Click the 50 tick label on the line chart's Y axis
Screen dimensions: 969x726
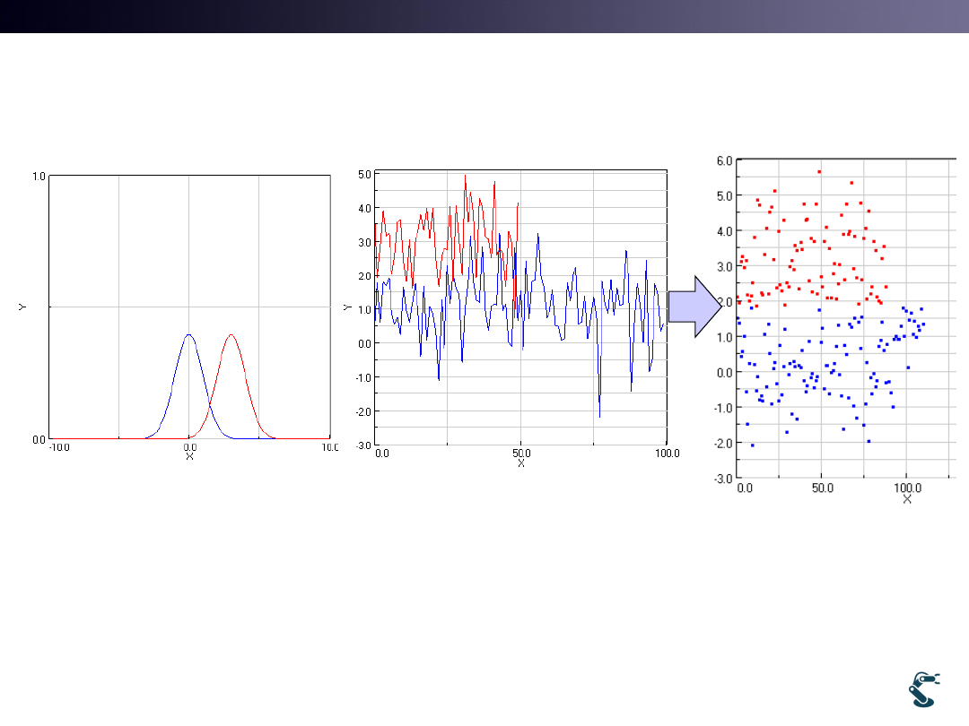pos(364,174)
